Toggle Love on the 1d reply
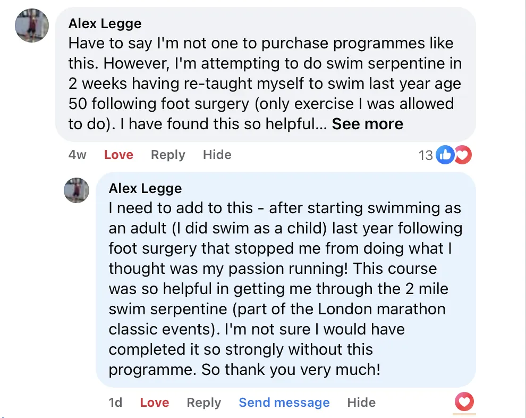526x418 pixels. [x=154, y=403]
